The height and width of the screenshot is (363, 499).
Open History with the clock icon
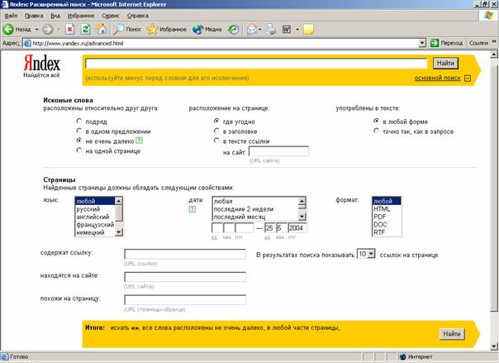pyautogui.click(x=233, y=30)
